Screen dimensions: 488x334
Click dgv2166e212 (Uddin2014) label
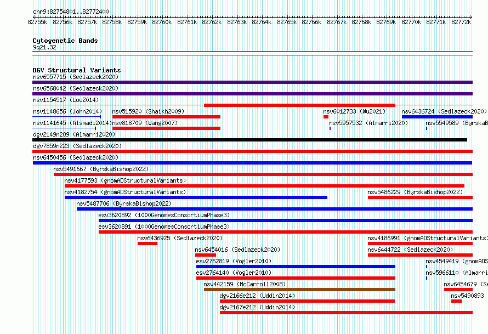(257, 296)
